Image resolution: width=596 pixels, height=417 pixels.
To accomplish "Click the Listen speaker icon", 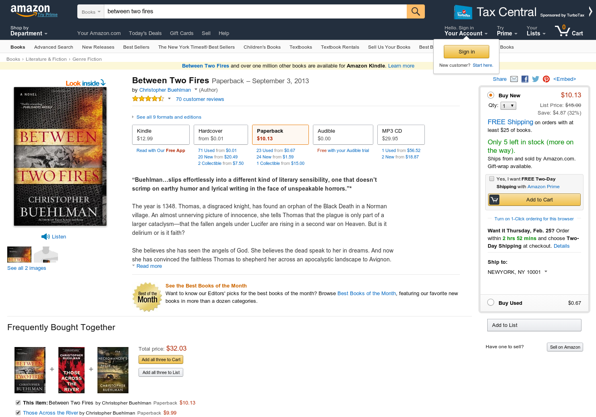I will (x=45, y=236).
